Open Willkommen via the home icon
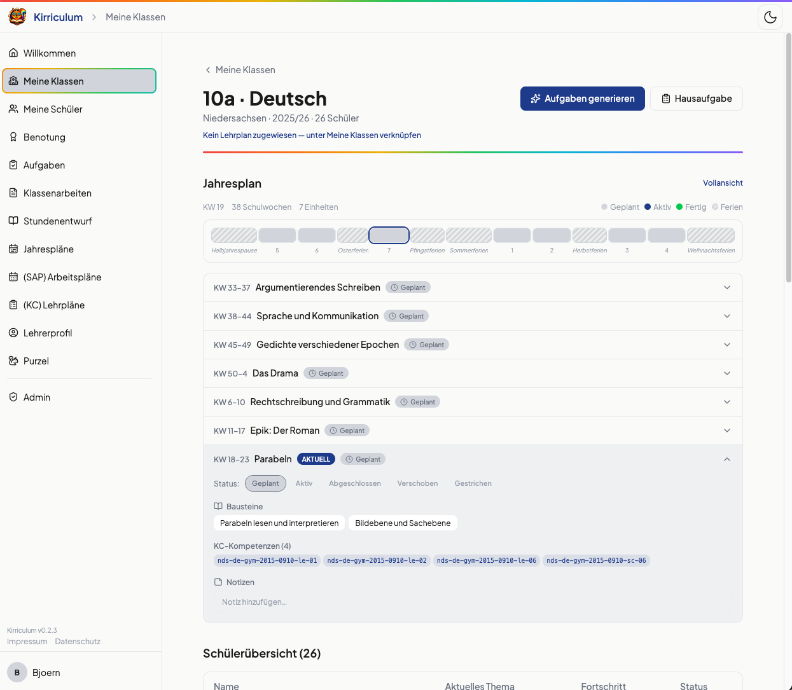 point(13,53)
